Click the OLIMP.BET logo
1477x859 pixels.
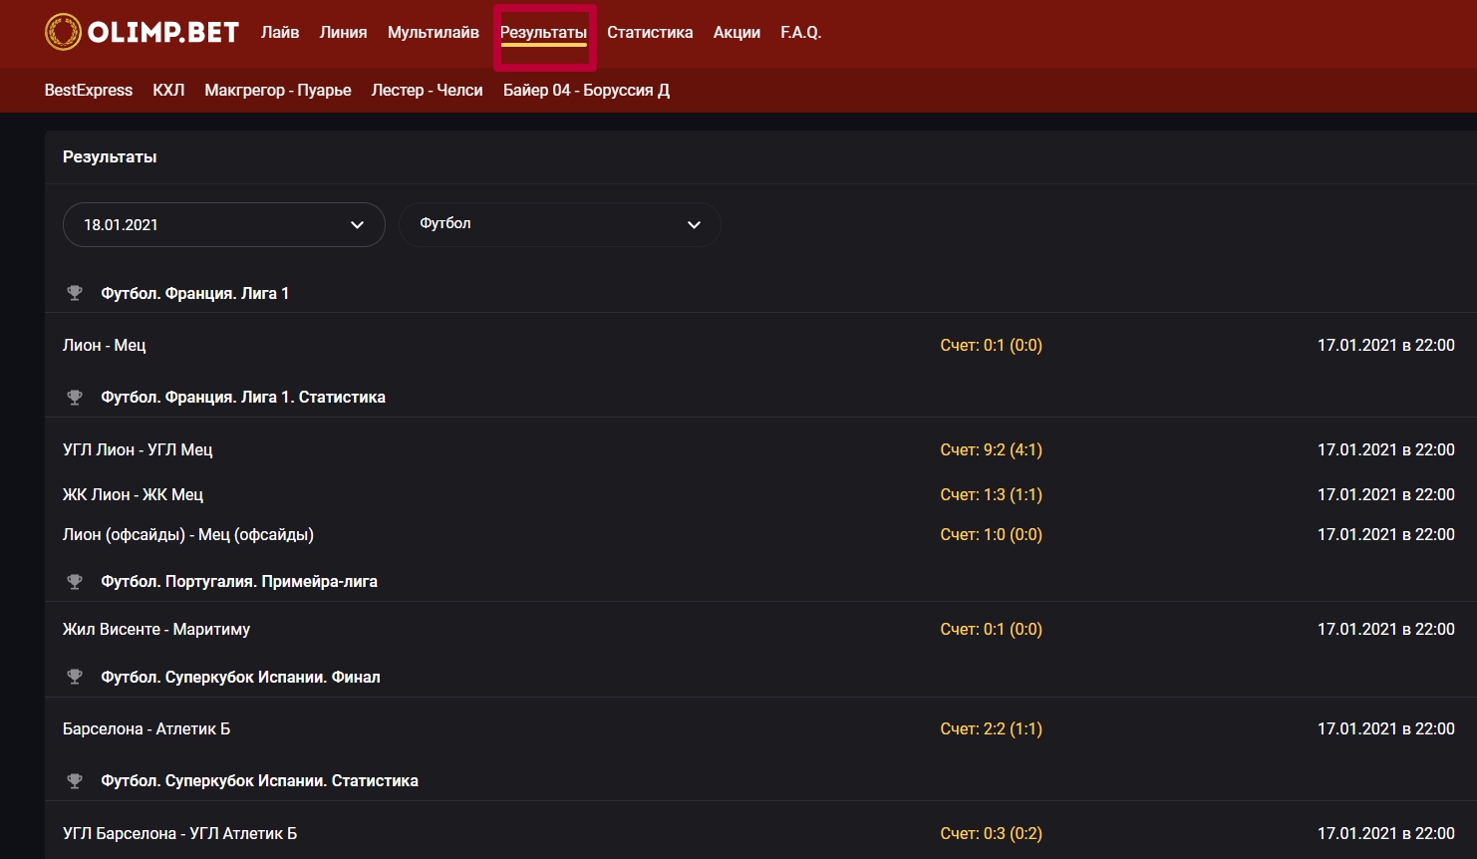142,32
